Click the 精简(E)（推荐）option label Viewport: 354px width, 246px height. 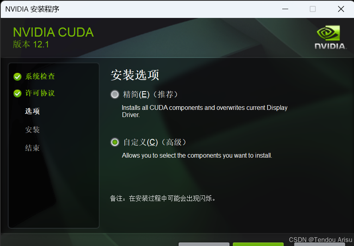click(151, 94)
